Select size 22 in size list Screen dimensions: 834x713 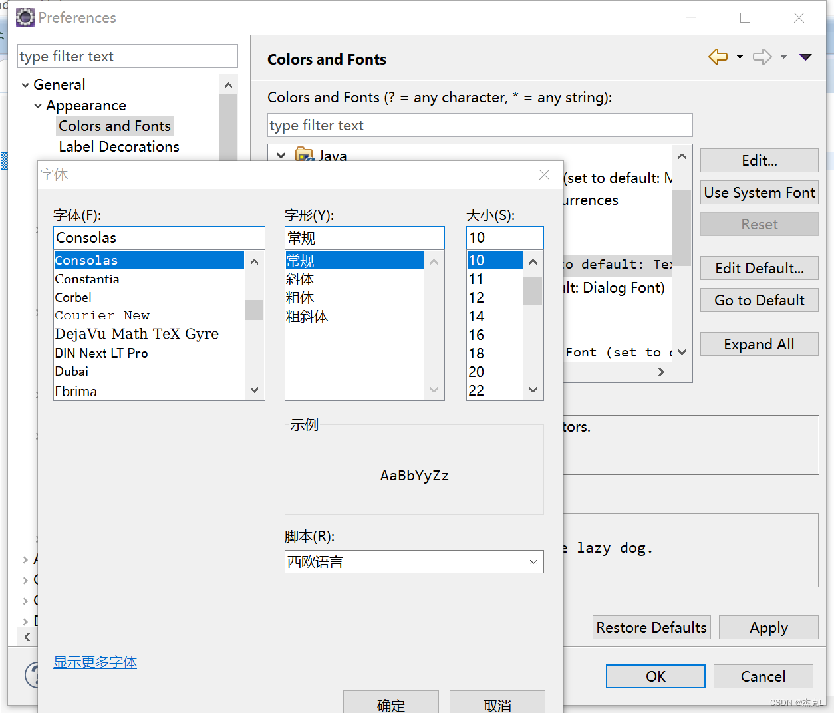pos(476,390)
